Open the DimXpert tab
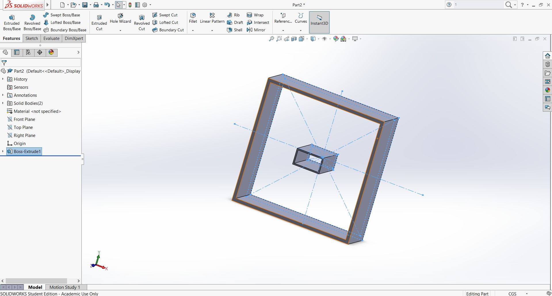The image size is (552, 296). pos(74,38)
